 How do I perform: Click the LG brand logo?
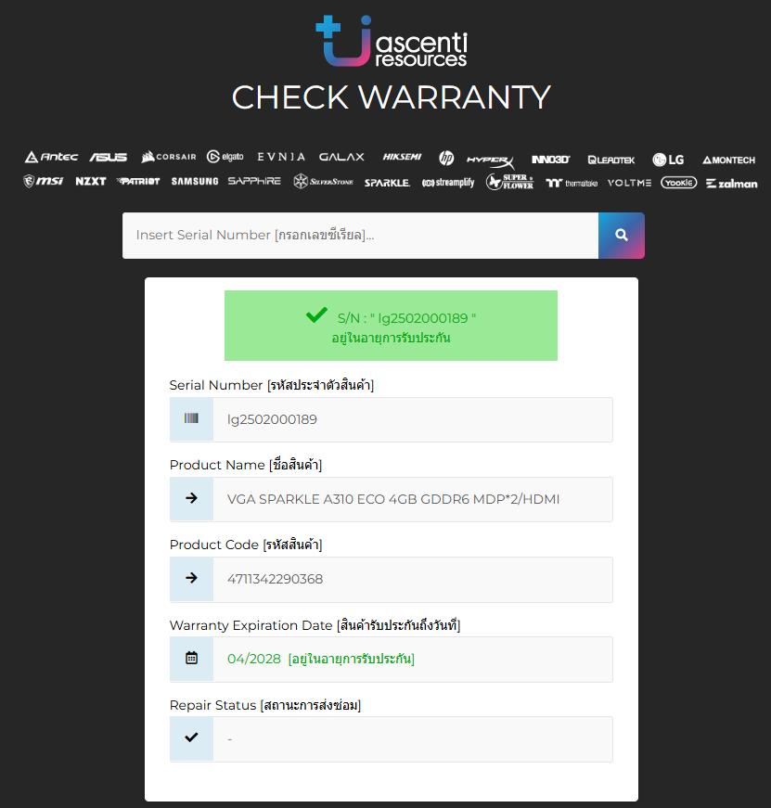coord(668,160)
